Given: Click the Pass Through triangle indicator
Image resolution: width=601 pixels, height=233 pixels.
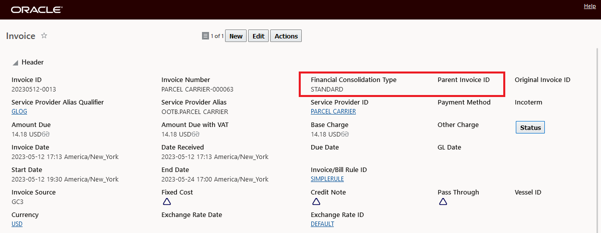Looking at the screenshot, I should tap(443, 201).
